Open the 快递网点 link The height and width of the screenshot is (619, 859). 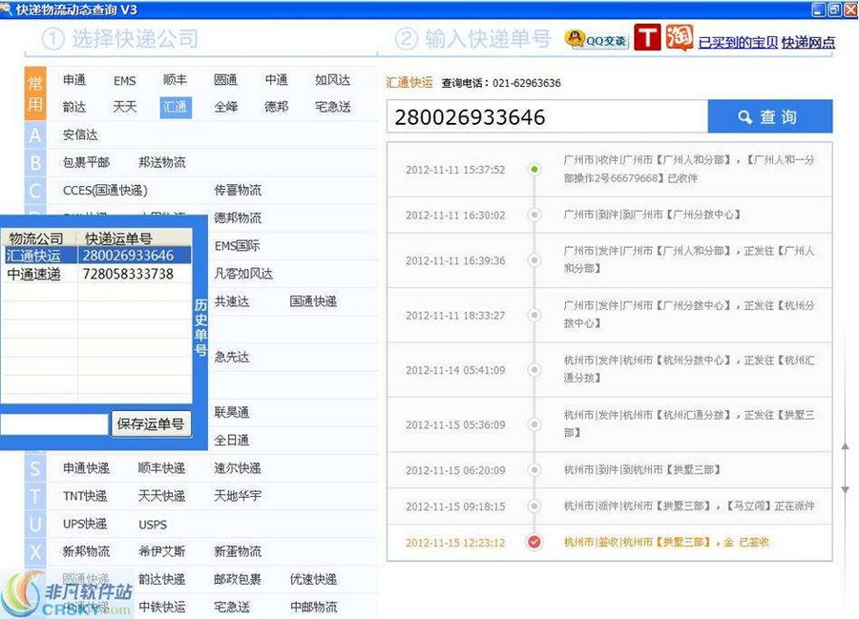click(808, 42)
